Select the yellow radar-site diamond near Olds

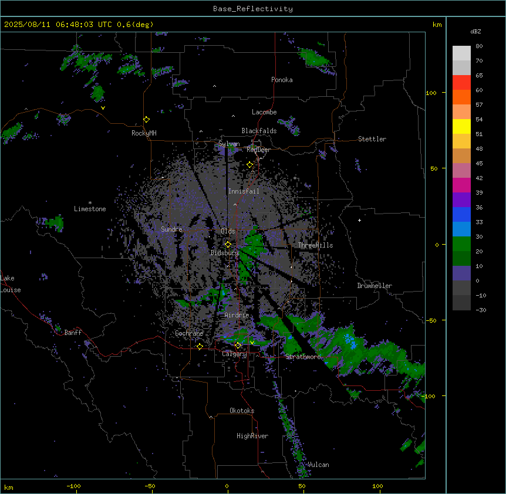coord(228,245)
